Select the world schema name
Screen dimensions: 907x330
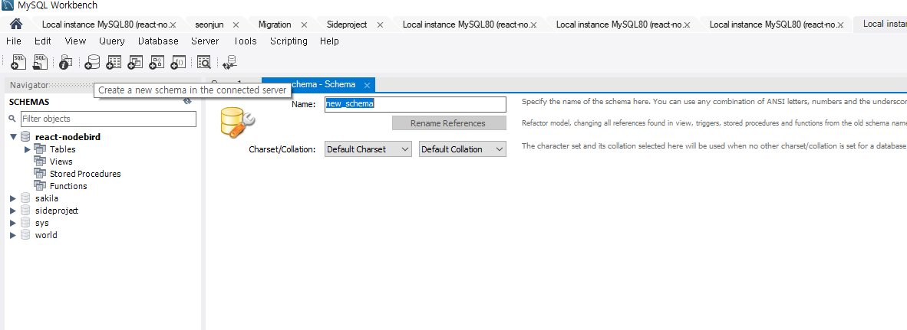(46, 235)
